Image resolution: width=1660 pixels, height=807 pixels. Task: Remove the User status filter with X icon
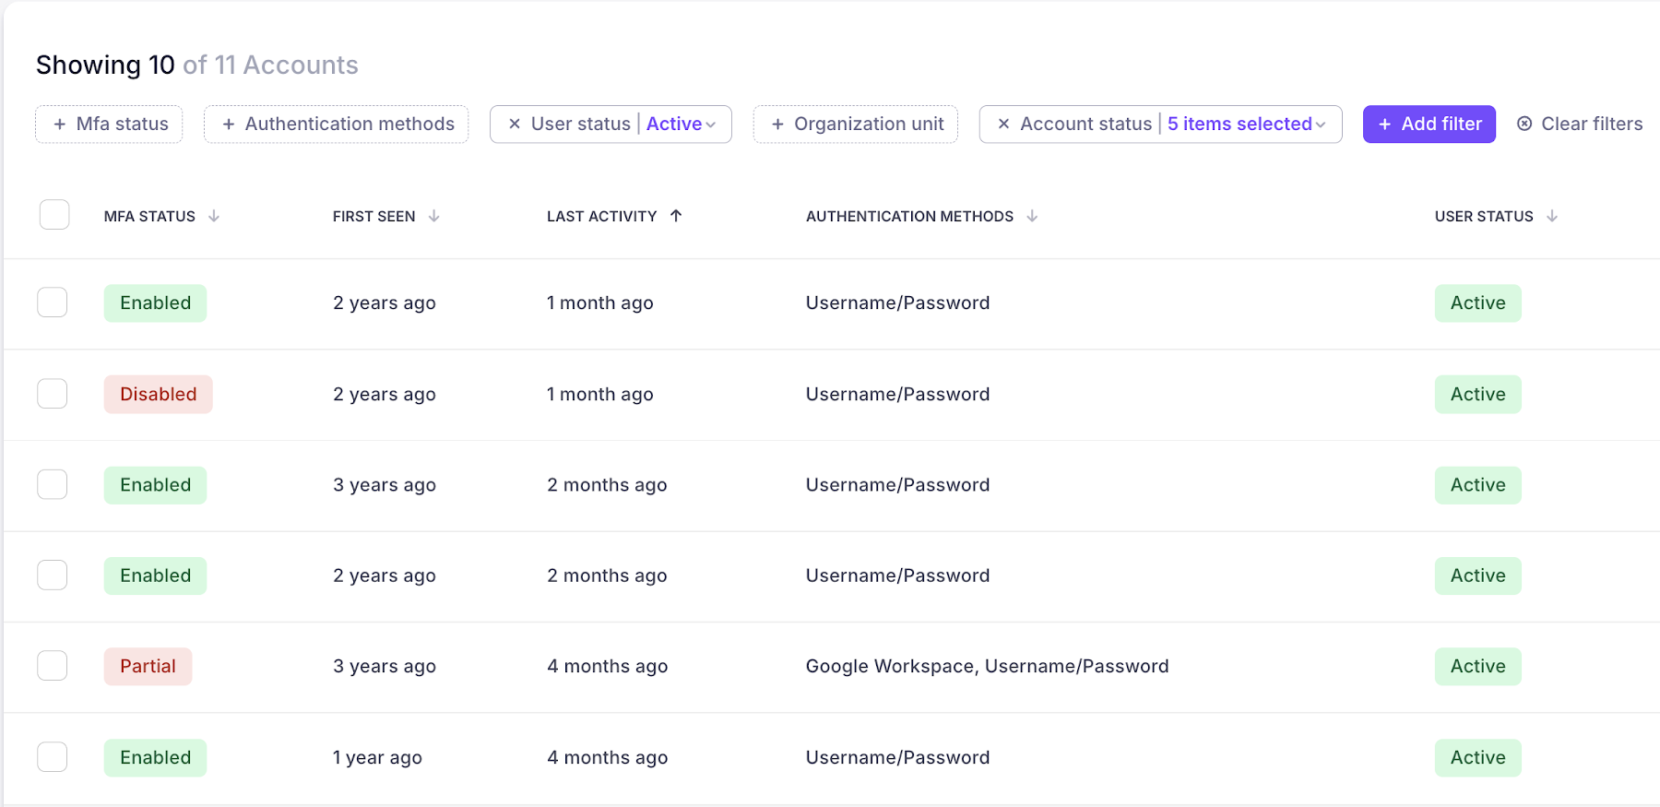(x=515, y=124)
